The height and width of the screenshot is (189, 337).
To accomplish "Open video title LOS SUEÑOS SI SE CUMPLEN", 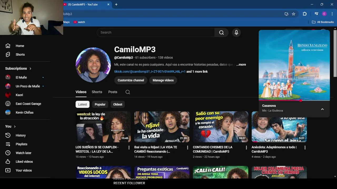I will coord(97,149).
